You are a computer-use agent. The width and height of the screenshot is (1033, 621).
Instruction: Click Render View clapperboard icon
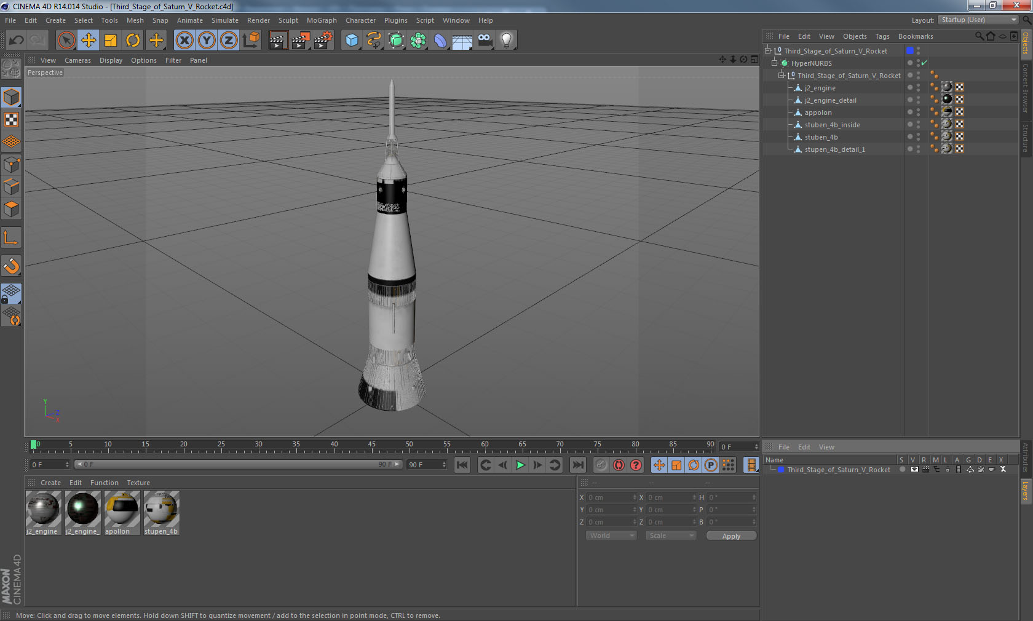[278, 41]
